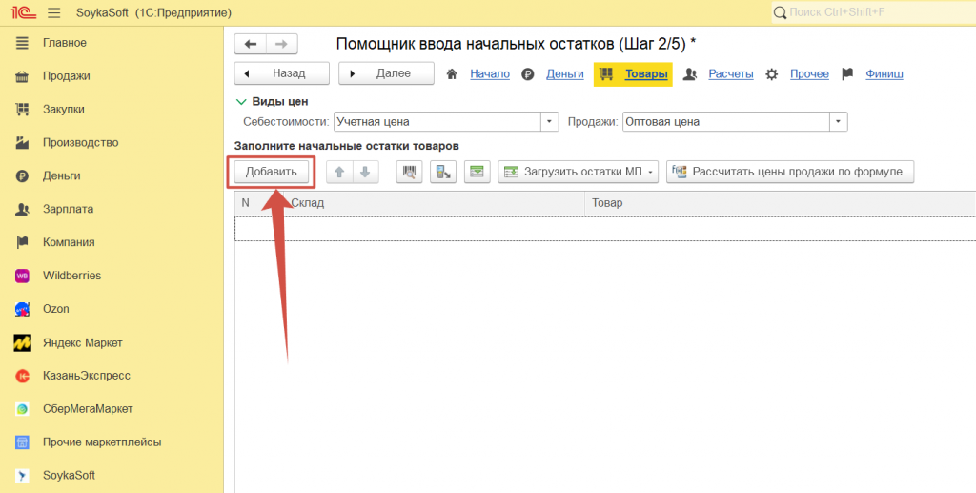Open Яндекс Маркет sidebar section
976x493 pixels.
pos(82,342)
